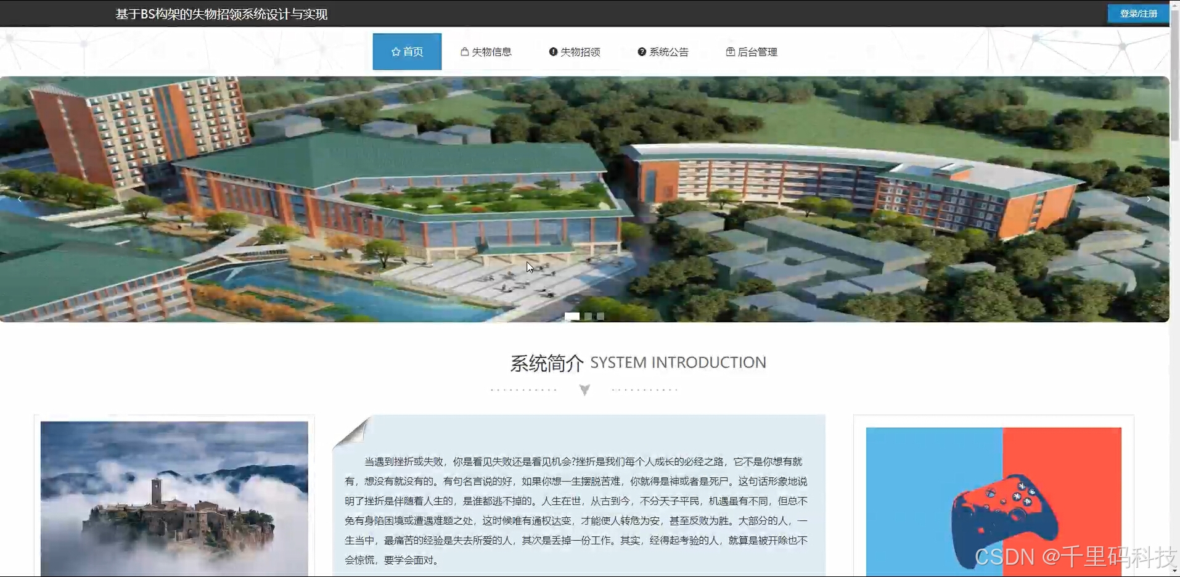
Task: Click the 系统简介 SYSTEM INTRODUCTION heading
Action: pyautogui.click(x=638, y=362)
